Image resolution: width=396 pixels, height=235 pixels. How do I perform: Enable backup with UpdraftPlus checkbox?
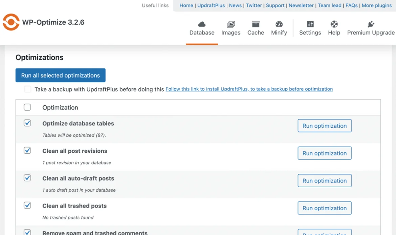click(x=27, y=89)
